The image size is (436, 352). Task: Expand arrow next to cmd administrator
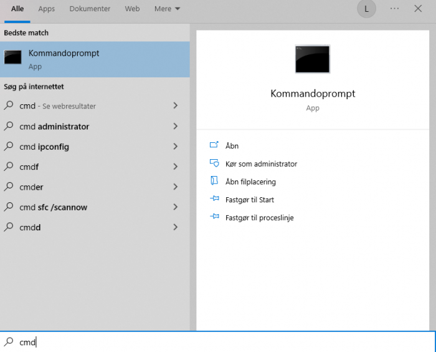tap(176, 126)
